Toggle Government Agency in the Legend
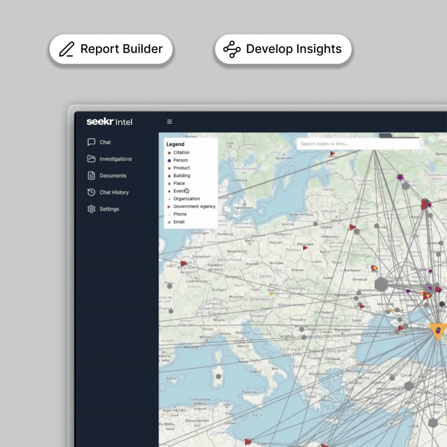The width and height of the screenshot is (447, 447). [169, 206]
